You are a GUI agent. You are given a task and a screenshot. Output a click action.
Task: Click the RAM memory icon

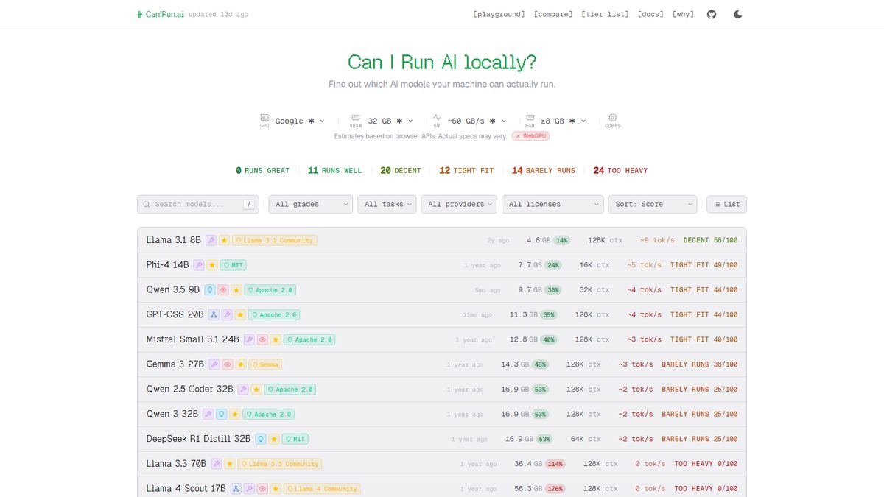coord(530,118)
